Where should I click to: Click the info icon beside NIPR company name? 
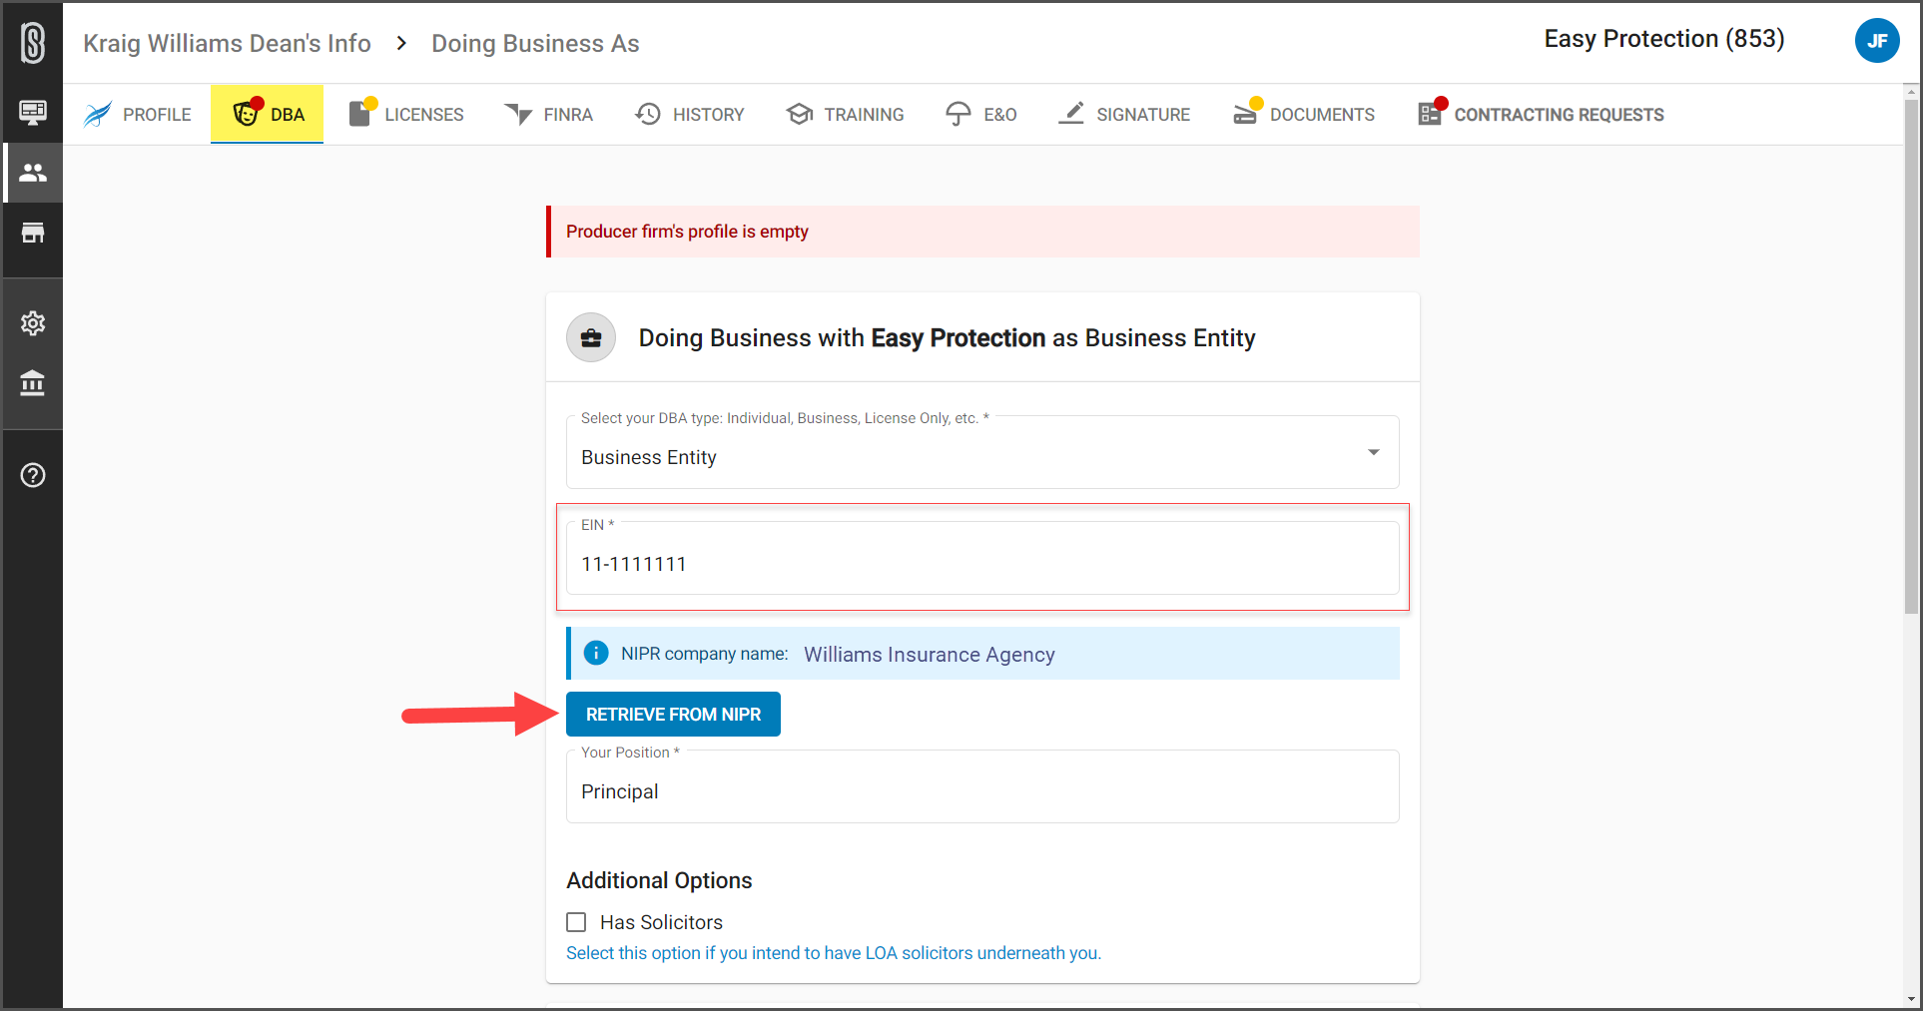point(596,653)
